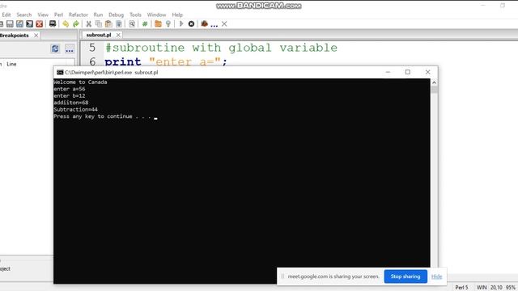518x291 pixels.
Task: Click the brown debug icon in toolbar
Action: pyautogui.click(x=204, y=23)
